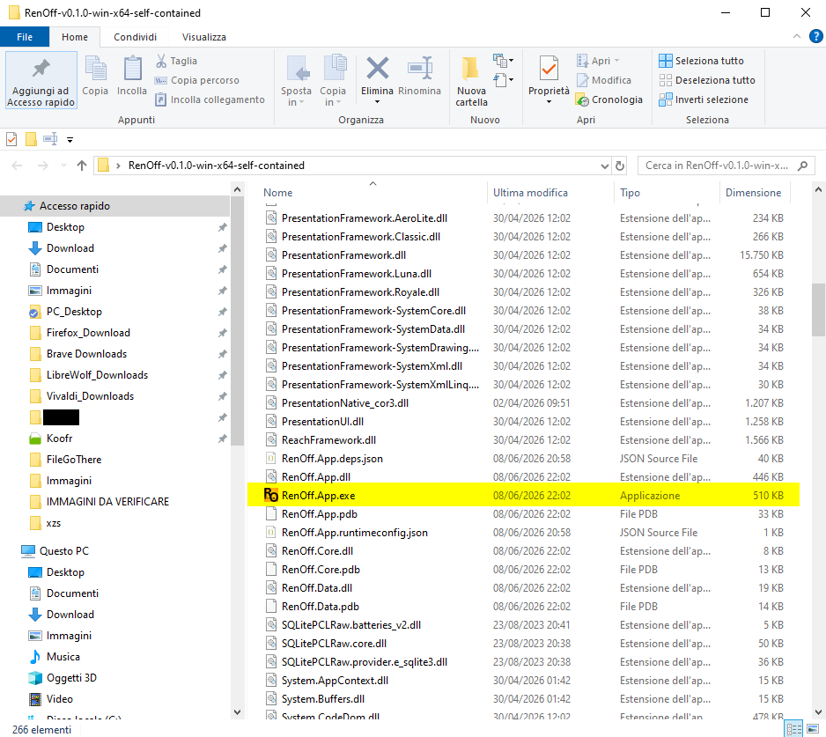The height and width of the screenshot is (737, 826).
Task: Open Help blue question mark
Action: pyautogui.click(x=815, y=36)
